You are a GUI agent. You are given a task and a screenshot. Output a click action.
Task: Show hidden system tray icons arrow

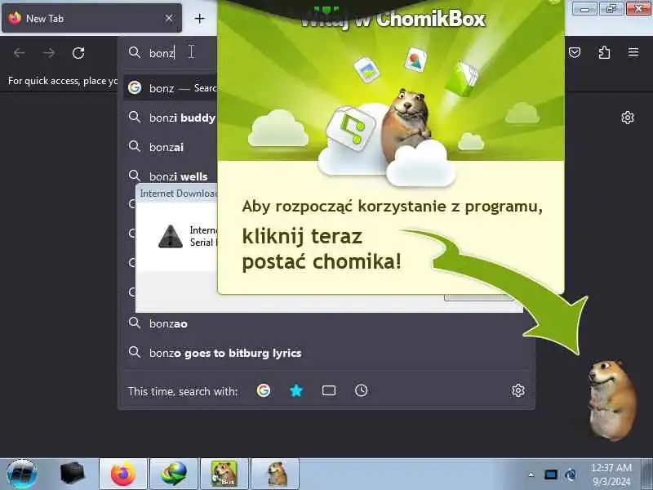point(531,474)
